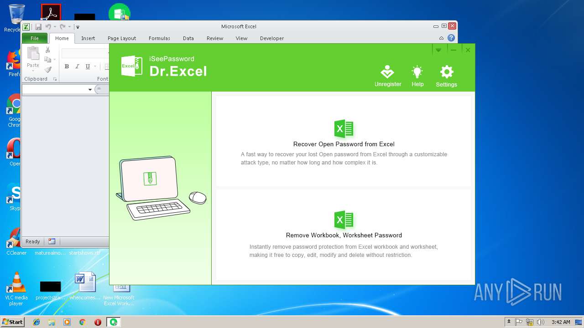
Task: Switch to Formulas tab in Excel
Action: pos(159,38)
